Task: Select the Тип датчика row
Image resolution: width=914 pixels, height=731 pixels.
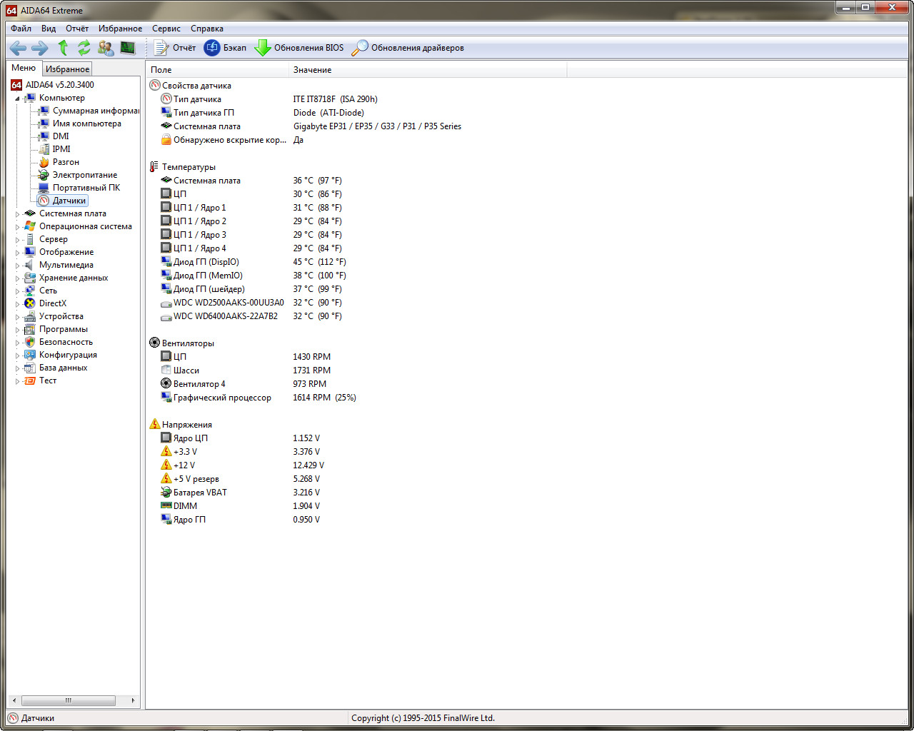Action: (x=269, y=99)
